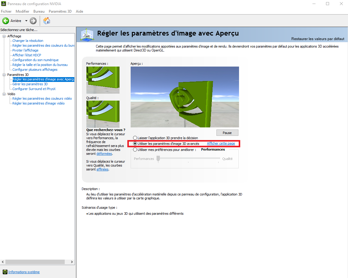
Task: Click the Performances–Qualité slider handle
Action: coord(158,158)
